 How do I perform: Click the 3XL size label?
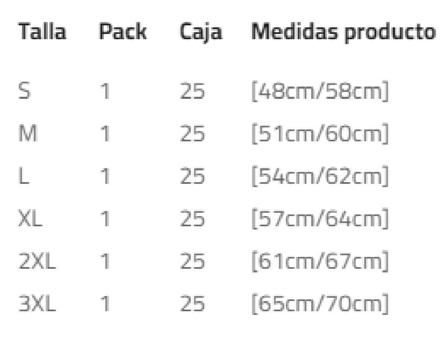click(x=38, y=304)
